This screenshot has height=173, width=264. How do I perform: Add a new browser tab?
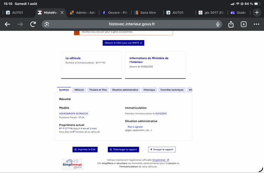click(257, 13)
